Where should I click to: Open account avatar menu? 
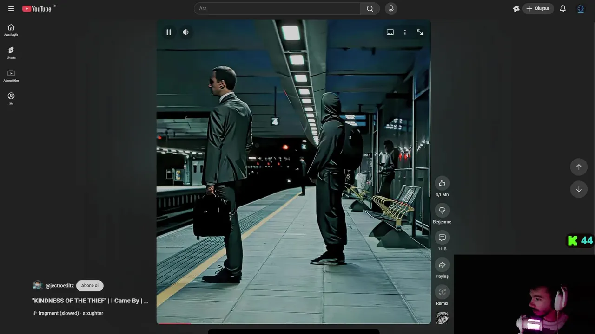581,8
